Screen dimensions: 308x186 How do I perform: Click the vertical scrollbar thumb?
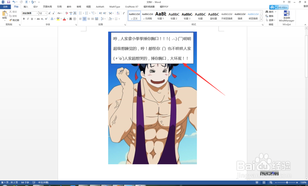pos(306,56)
